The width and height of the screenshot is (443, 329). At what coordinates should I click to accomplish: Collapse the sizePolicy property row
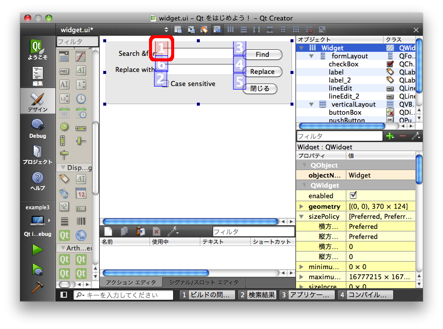click(x=302, y=217)
